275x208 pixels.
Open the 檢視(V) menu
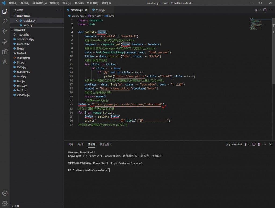55,3
